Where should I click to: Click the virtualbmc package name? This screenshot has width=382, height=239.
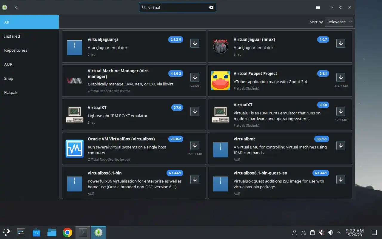[x=244, y=139]
